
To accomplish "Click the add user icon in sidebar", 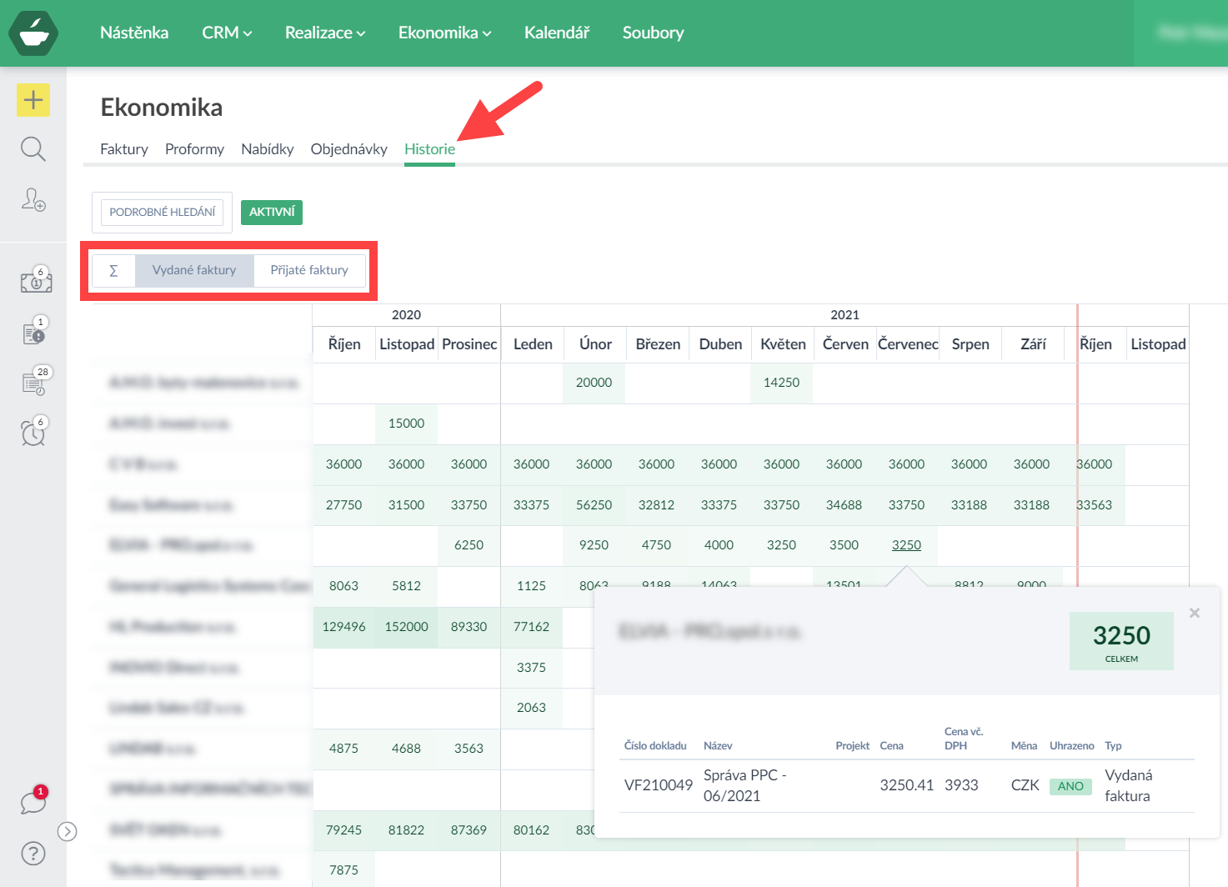I will pyautogui.click(x=33, y=199).
